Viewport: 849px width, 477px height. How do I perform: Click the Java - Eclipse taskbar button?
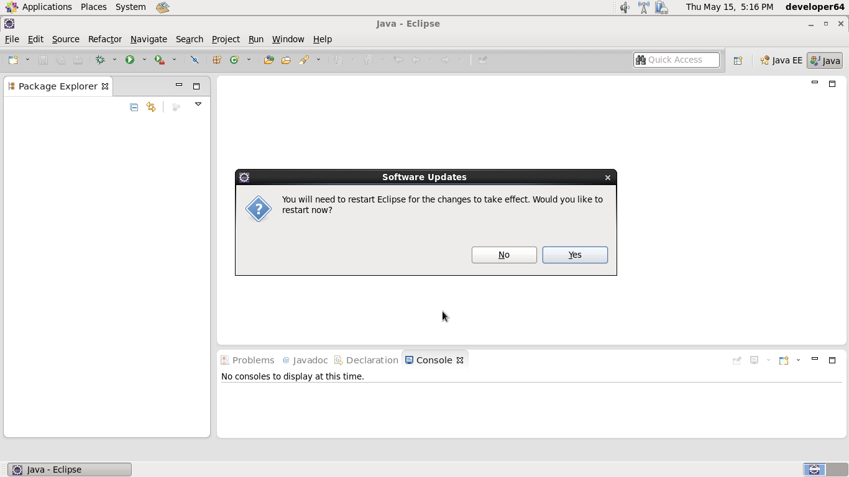[70, 470]
